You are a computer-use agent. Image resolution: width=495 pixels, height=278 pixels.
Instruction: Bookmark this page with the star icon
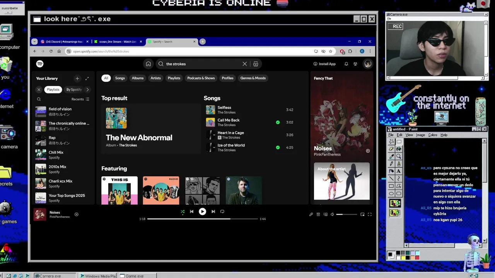pyautogui.click(x=330, y=51)
